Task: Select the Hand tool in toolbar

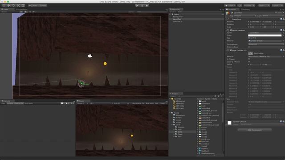Action: [4, 6]
